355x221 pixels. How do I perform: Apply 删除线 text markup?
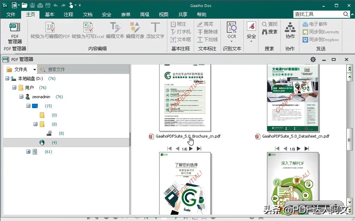coord(207,32)
